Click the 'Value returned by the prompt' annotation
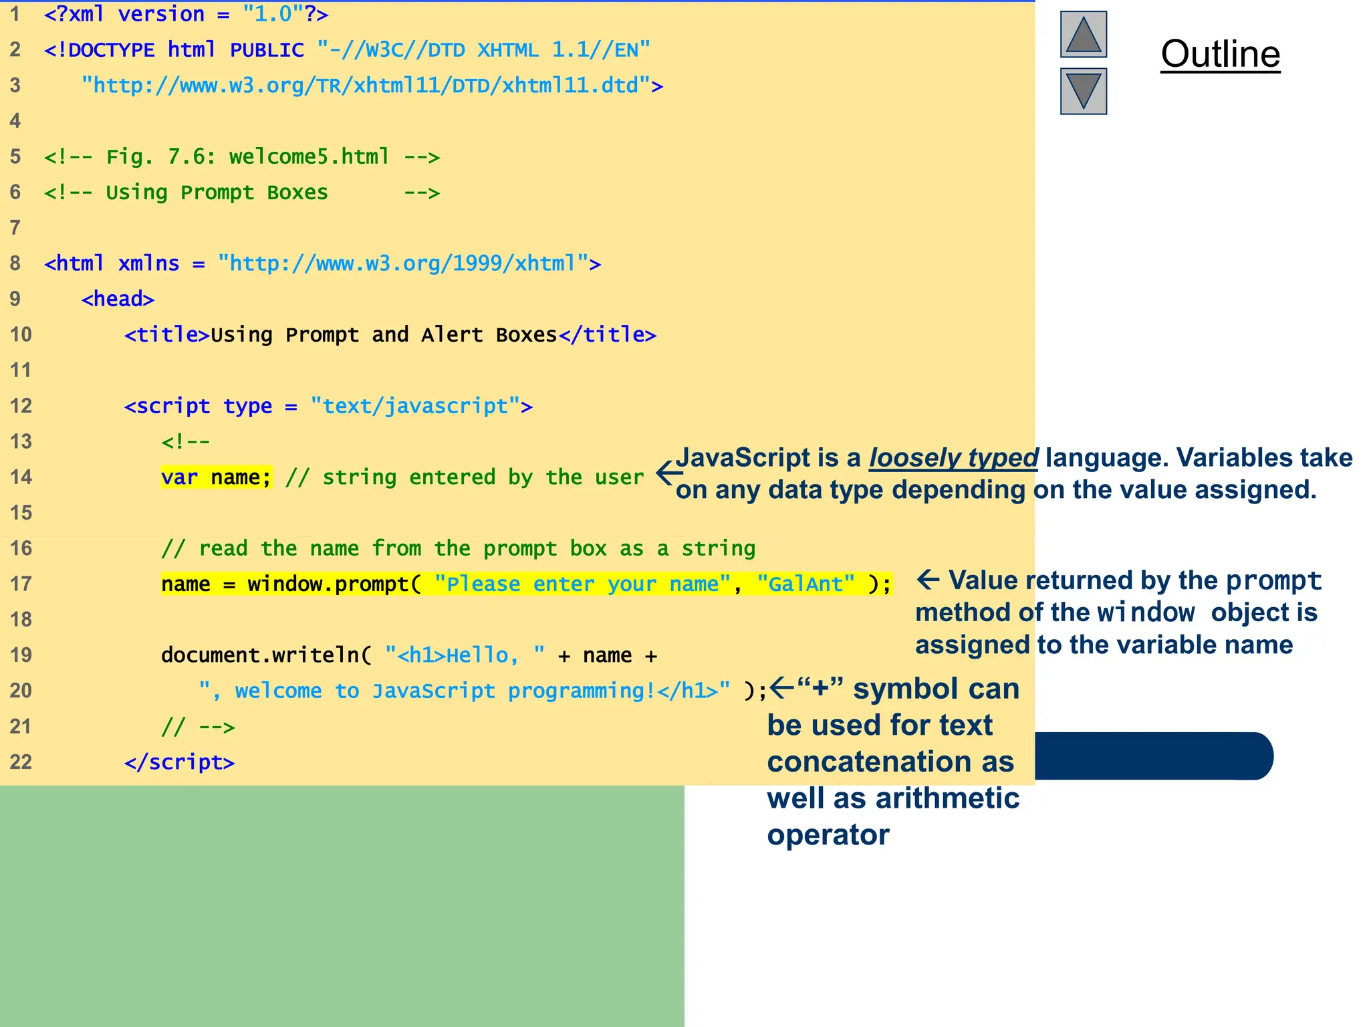The height and width of the screenshot is (1027, 1369). click(x=1118, y=612)
